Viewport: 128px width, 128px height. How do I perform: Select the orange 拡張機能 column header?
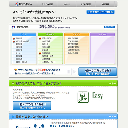coord(77,34)
